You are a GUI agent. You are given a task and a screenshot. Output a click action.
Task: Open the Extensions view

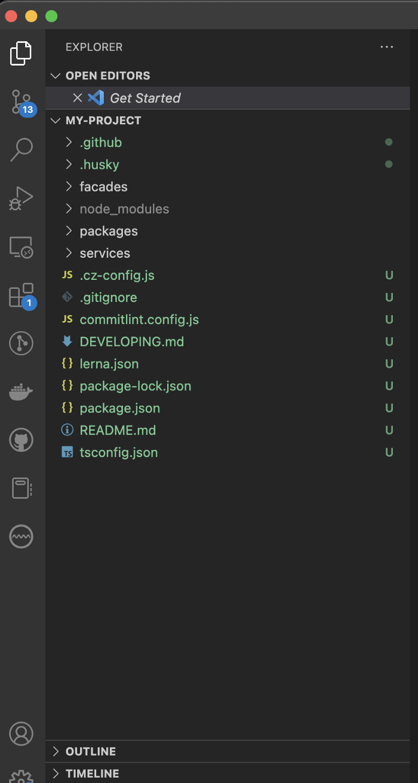[21, 295]
